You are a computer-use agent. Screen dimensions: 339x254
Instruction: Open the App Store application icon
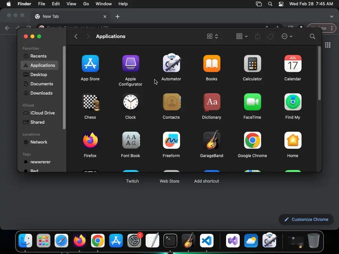90,63
